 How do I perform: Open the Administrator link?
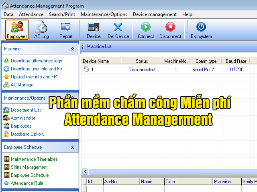[x=23, y=118]
